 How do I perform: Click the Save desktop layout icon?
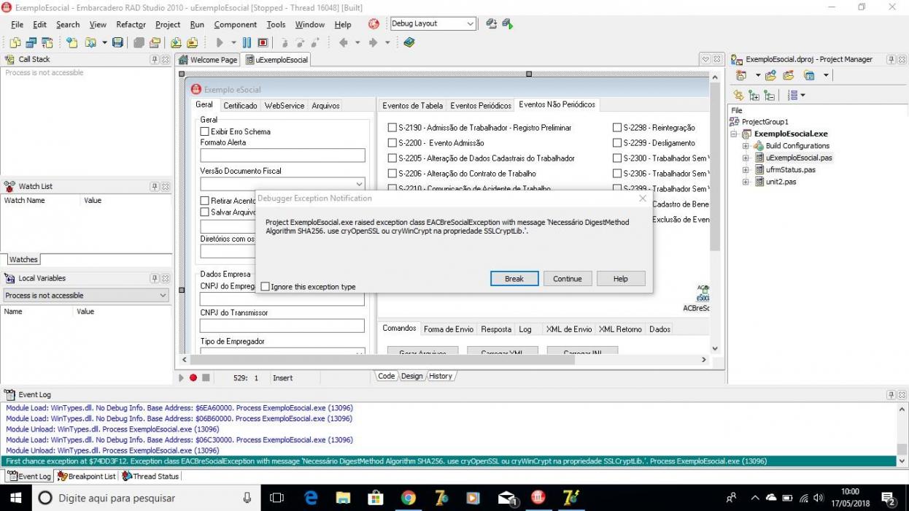click(492, 24)
